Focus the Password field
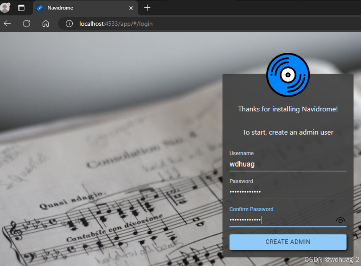The image size is (361, 266). pos(288,192)
